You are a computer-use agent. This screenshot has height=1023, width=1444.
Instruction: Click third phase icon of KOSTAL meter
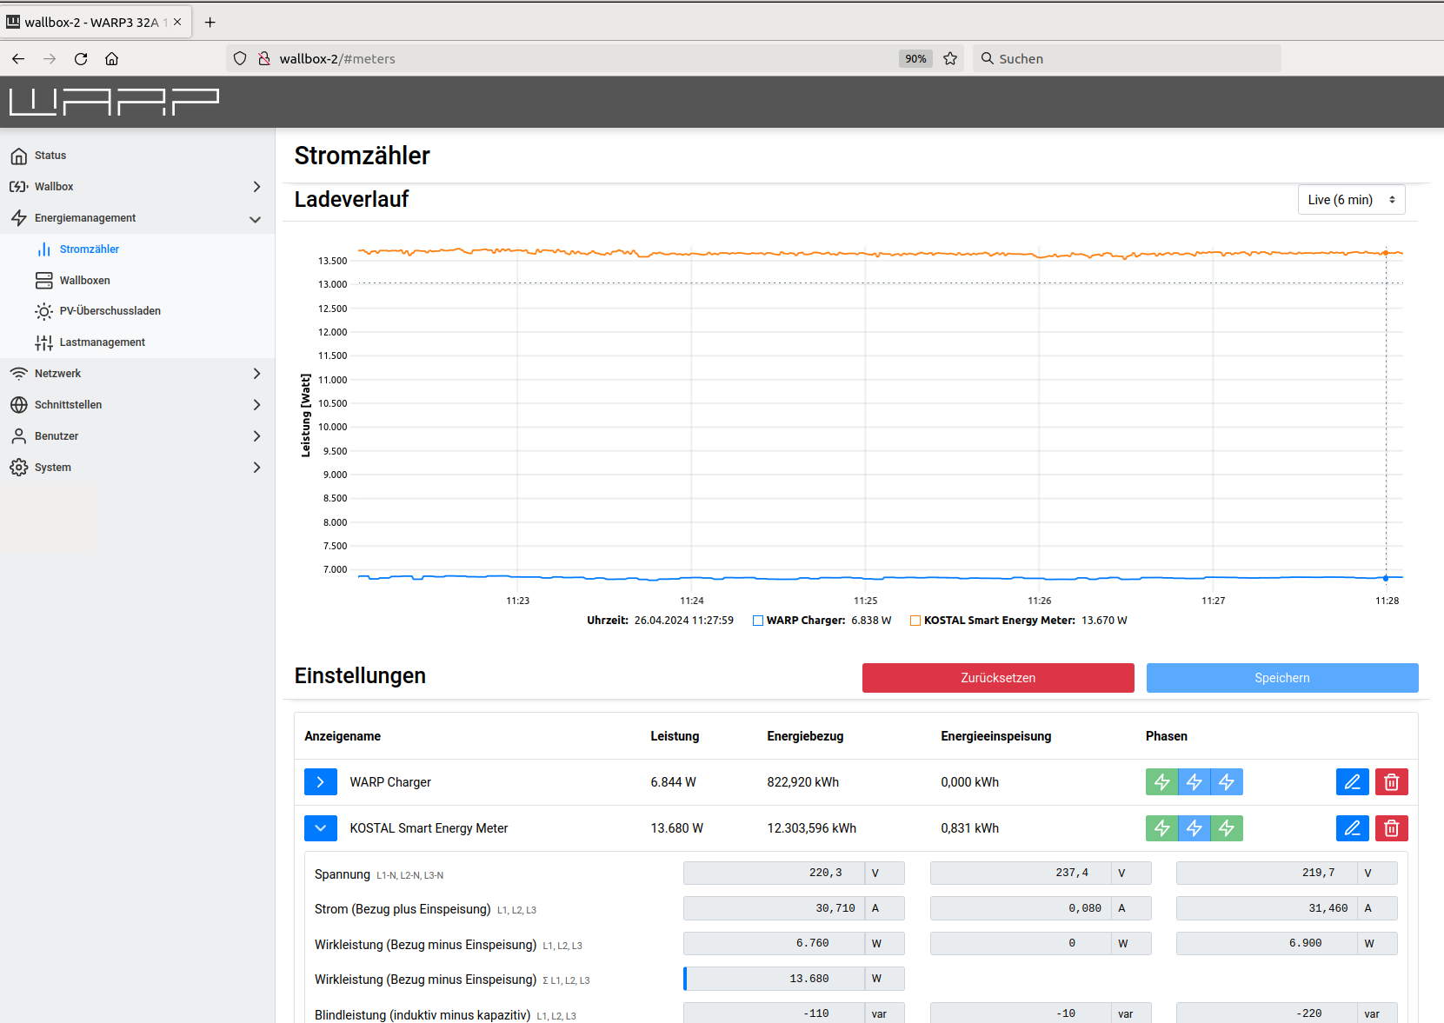coord(1227,828)
